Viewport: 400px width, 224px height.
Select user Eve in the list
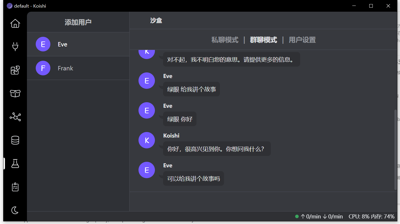click(x=78, y=44)
